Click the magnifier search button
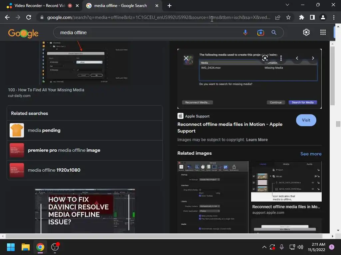341x255 pixels. 274,33
